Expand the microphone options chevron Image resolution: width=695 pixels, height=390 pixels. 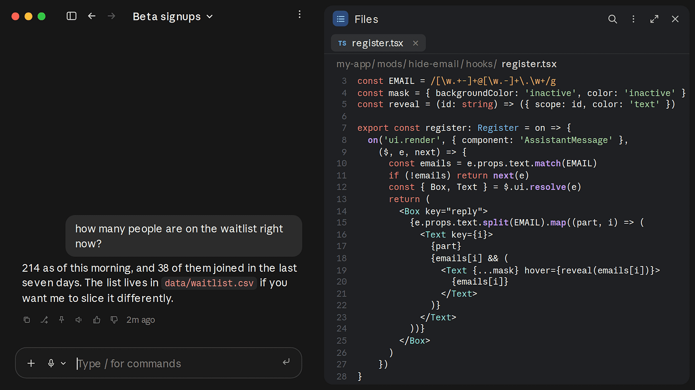tap(63, 364)
